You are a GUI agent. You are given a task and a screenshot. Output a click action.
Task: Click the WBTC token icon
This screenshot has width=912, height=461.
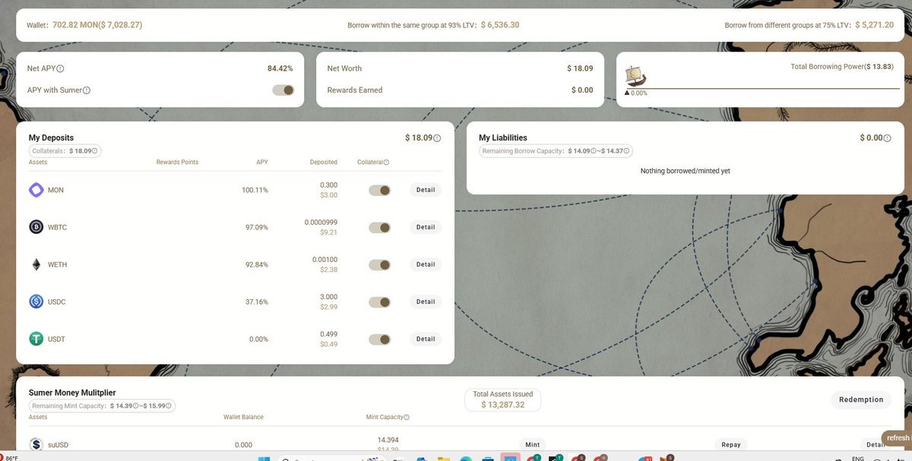click(36, 226)
